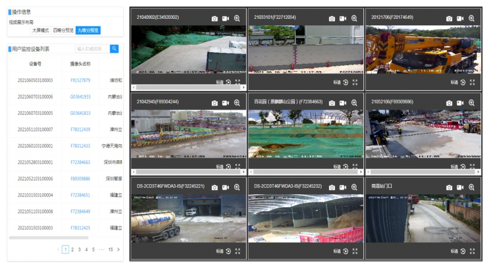Go to page 3 in pagination
This screenshot has height=267, width=487.
[79, 250]
